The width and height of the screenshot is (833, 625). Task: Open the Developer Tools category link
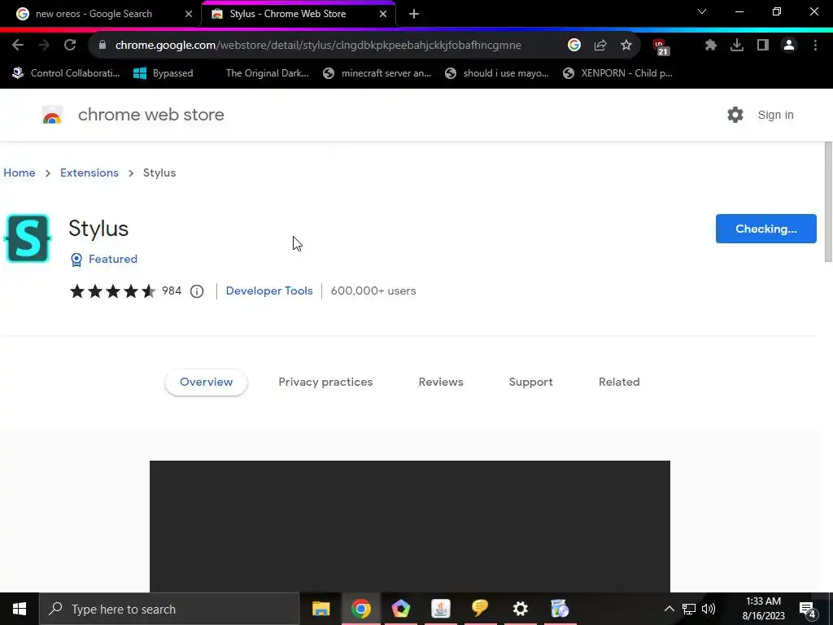pos(269,291)
